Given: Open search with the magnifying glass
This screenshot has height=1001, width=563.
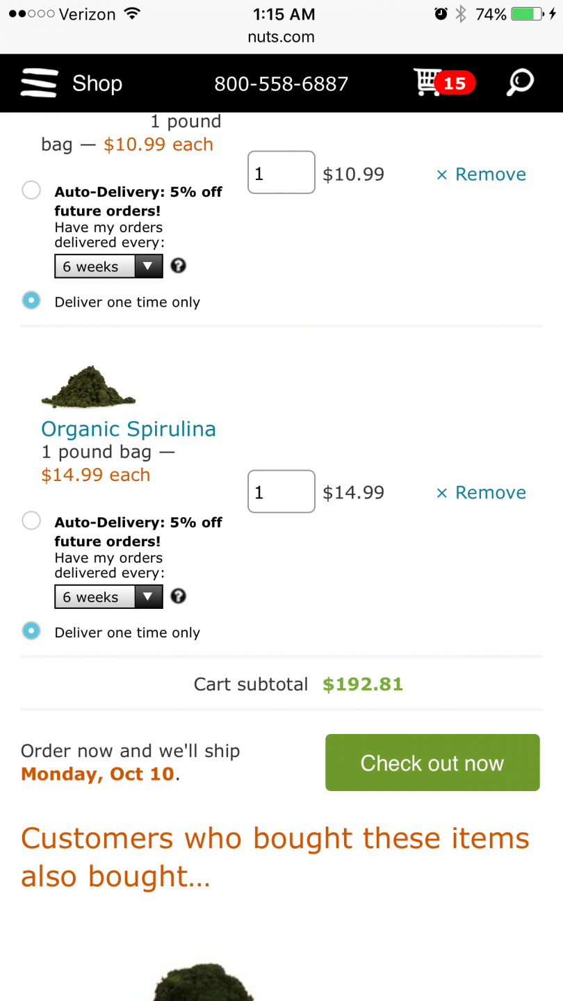Looking at the screenshot, I should coord(519,83).
